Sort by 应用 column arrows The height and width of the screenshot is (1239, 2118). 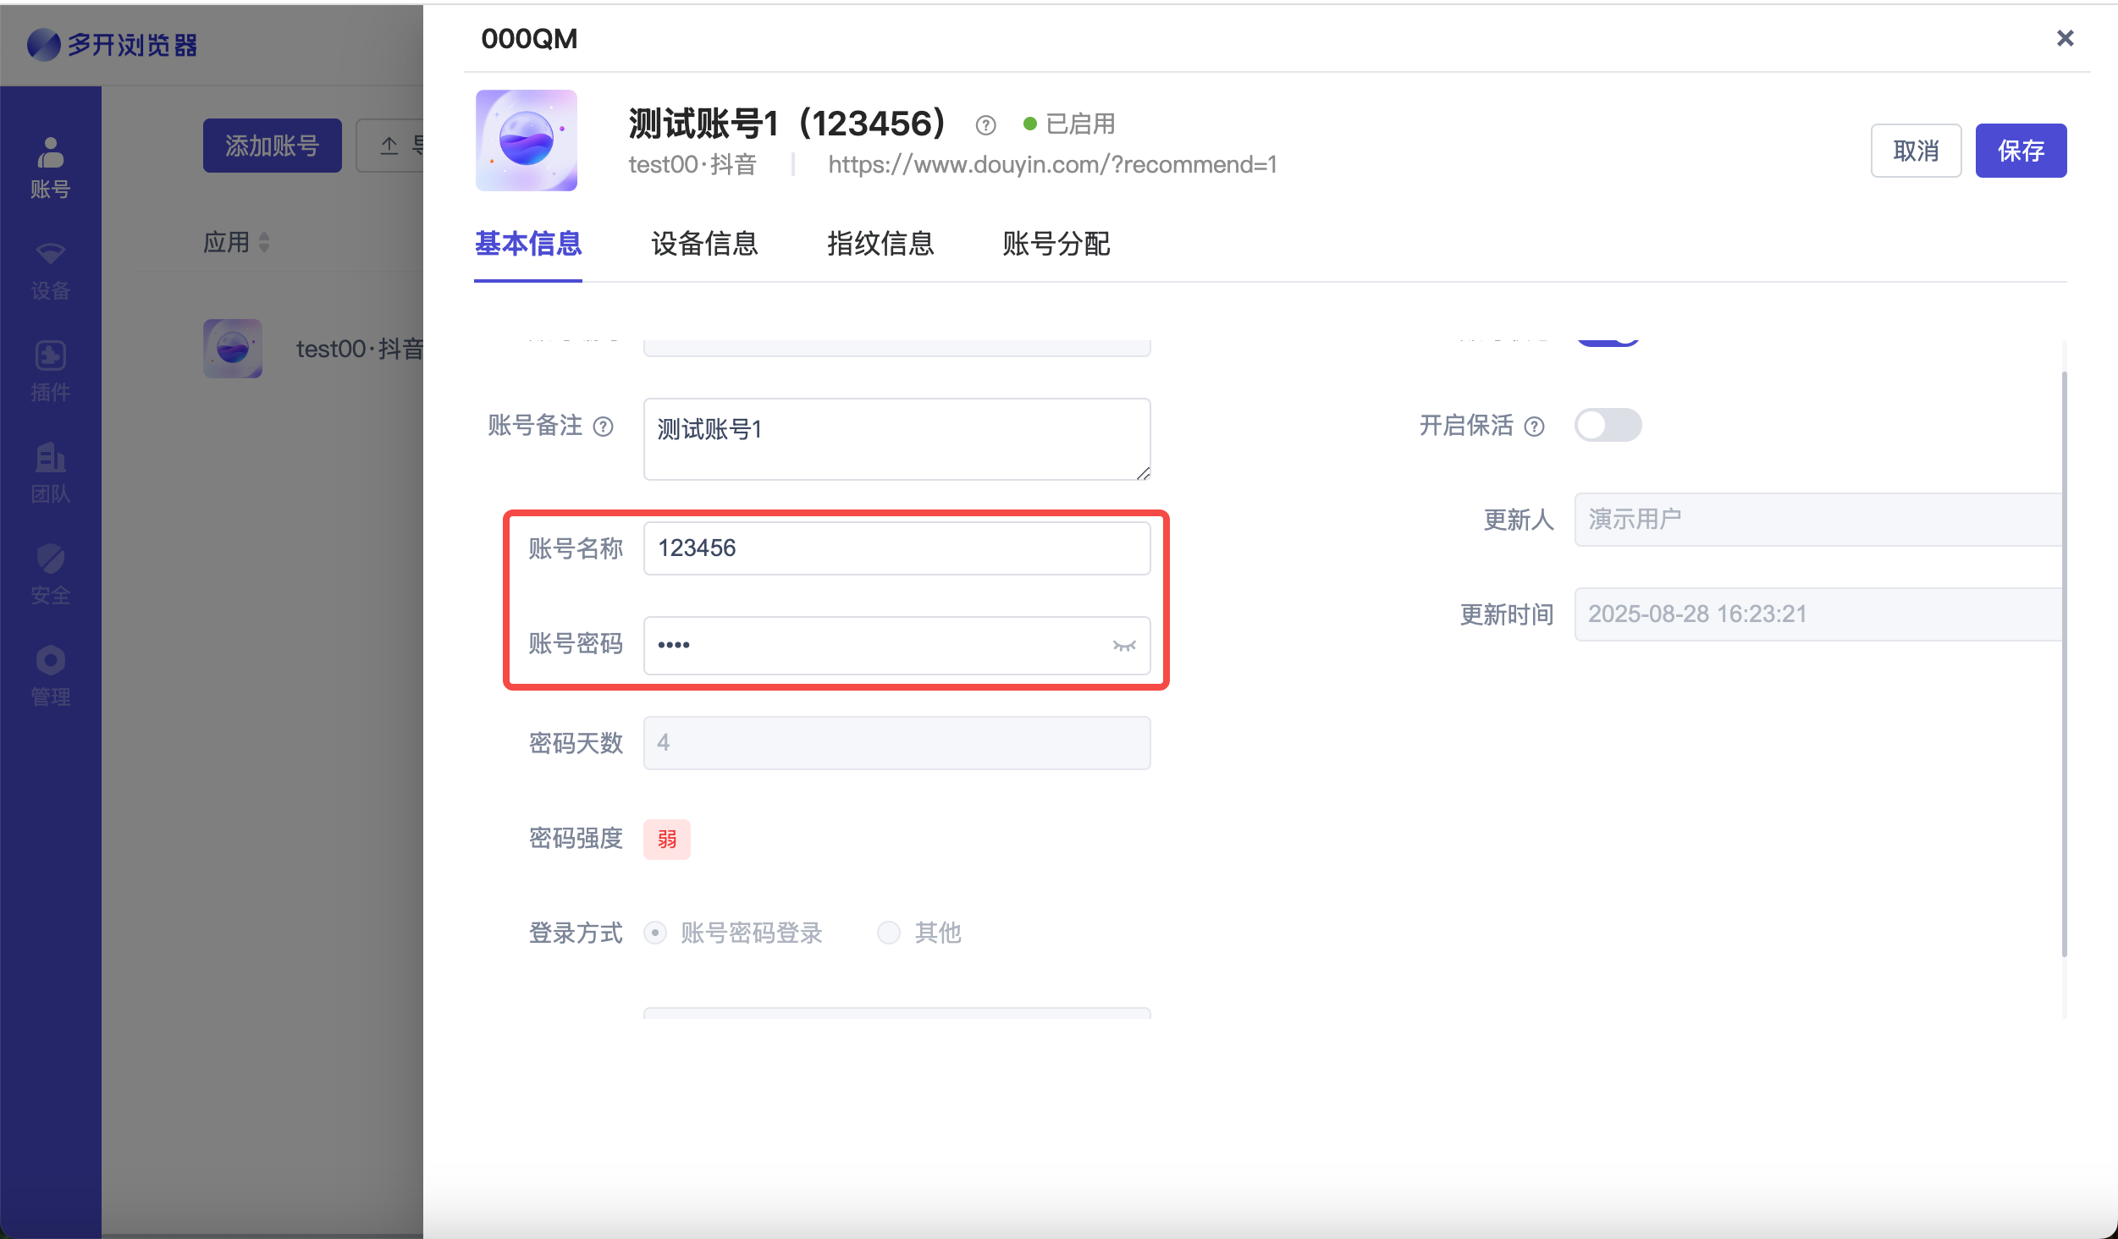click(264, 243)
